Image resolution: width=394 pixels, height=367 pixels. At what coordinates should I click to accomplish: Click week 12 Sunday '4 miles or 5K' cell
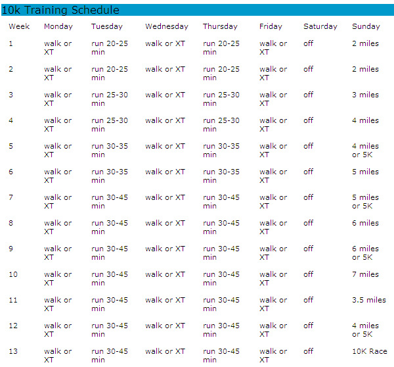point(365,330)
